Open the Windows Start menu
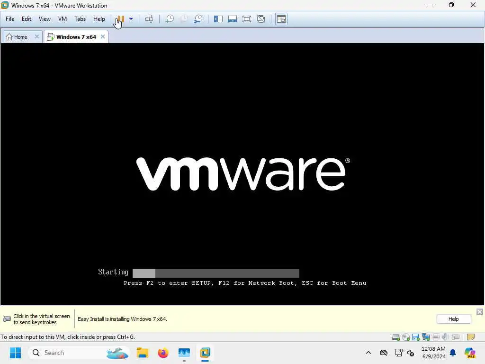 point(15,353)
